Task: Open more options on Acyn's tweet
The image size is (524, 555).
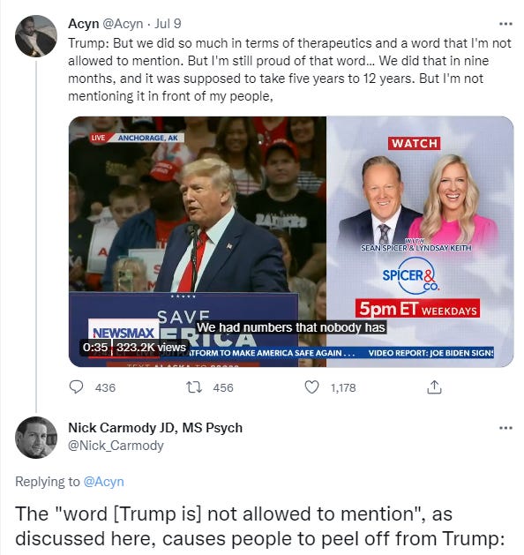Action: click(505, 24)
